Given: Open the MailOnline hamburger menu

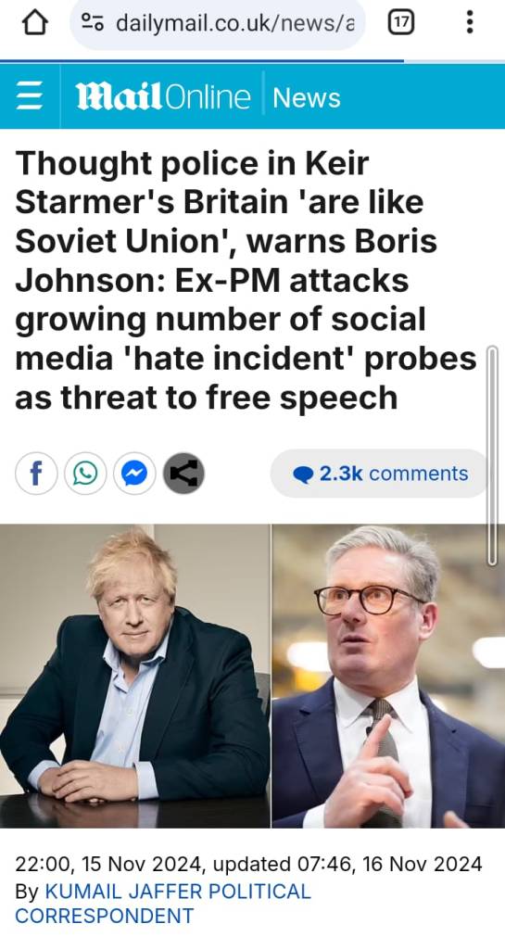Looking at the screenshot, I should pyautogui.click(x=30, y=96).
